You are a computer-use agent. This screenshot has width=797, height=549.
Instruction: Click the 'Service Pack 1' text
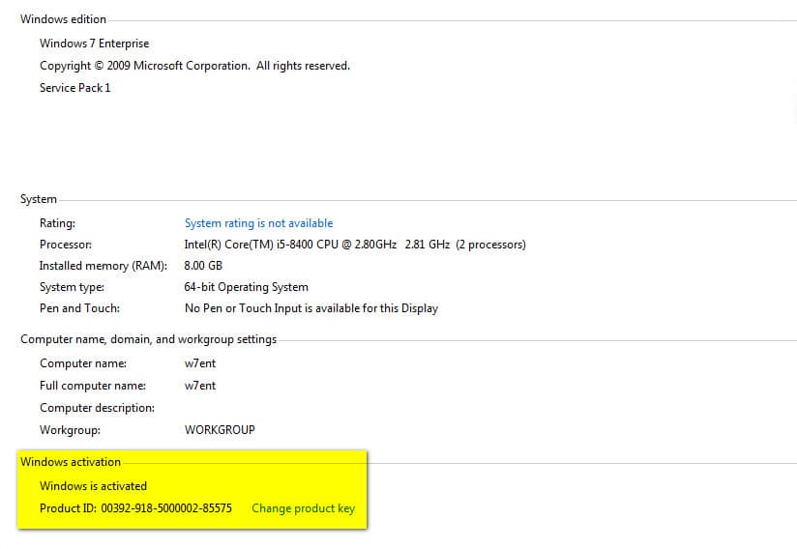tap(75, 88)
